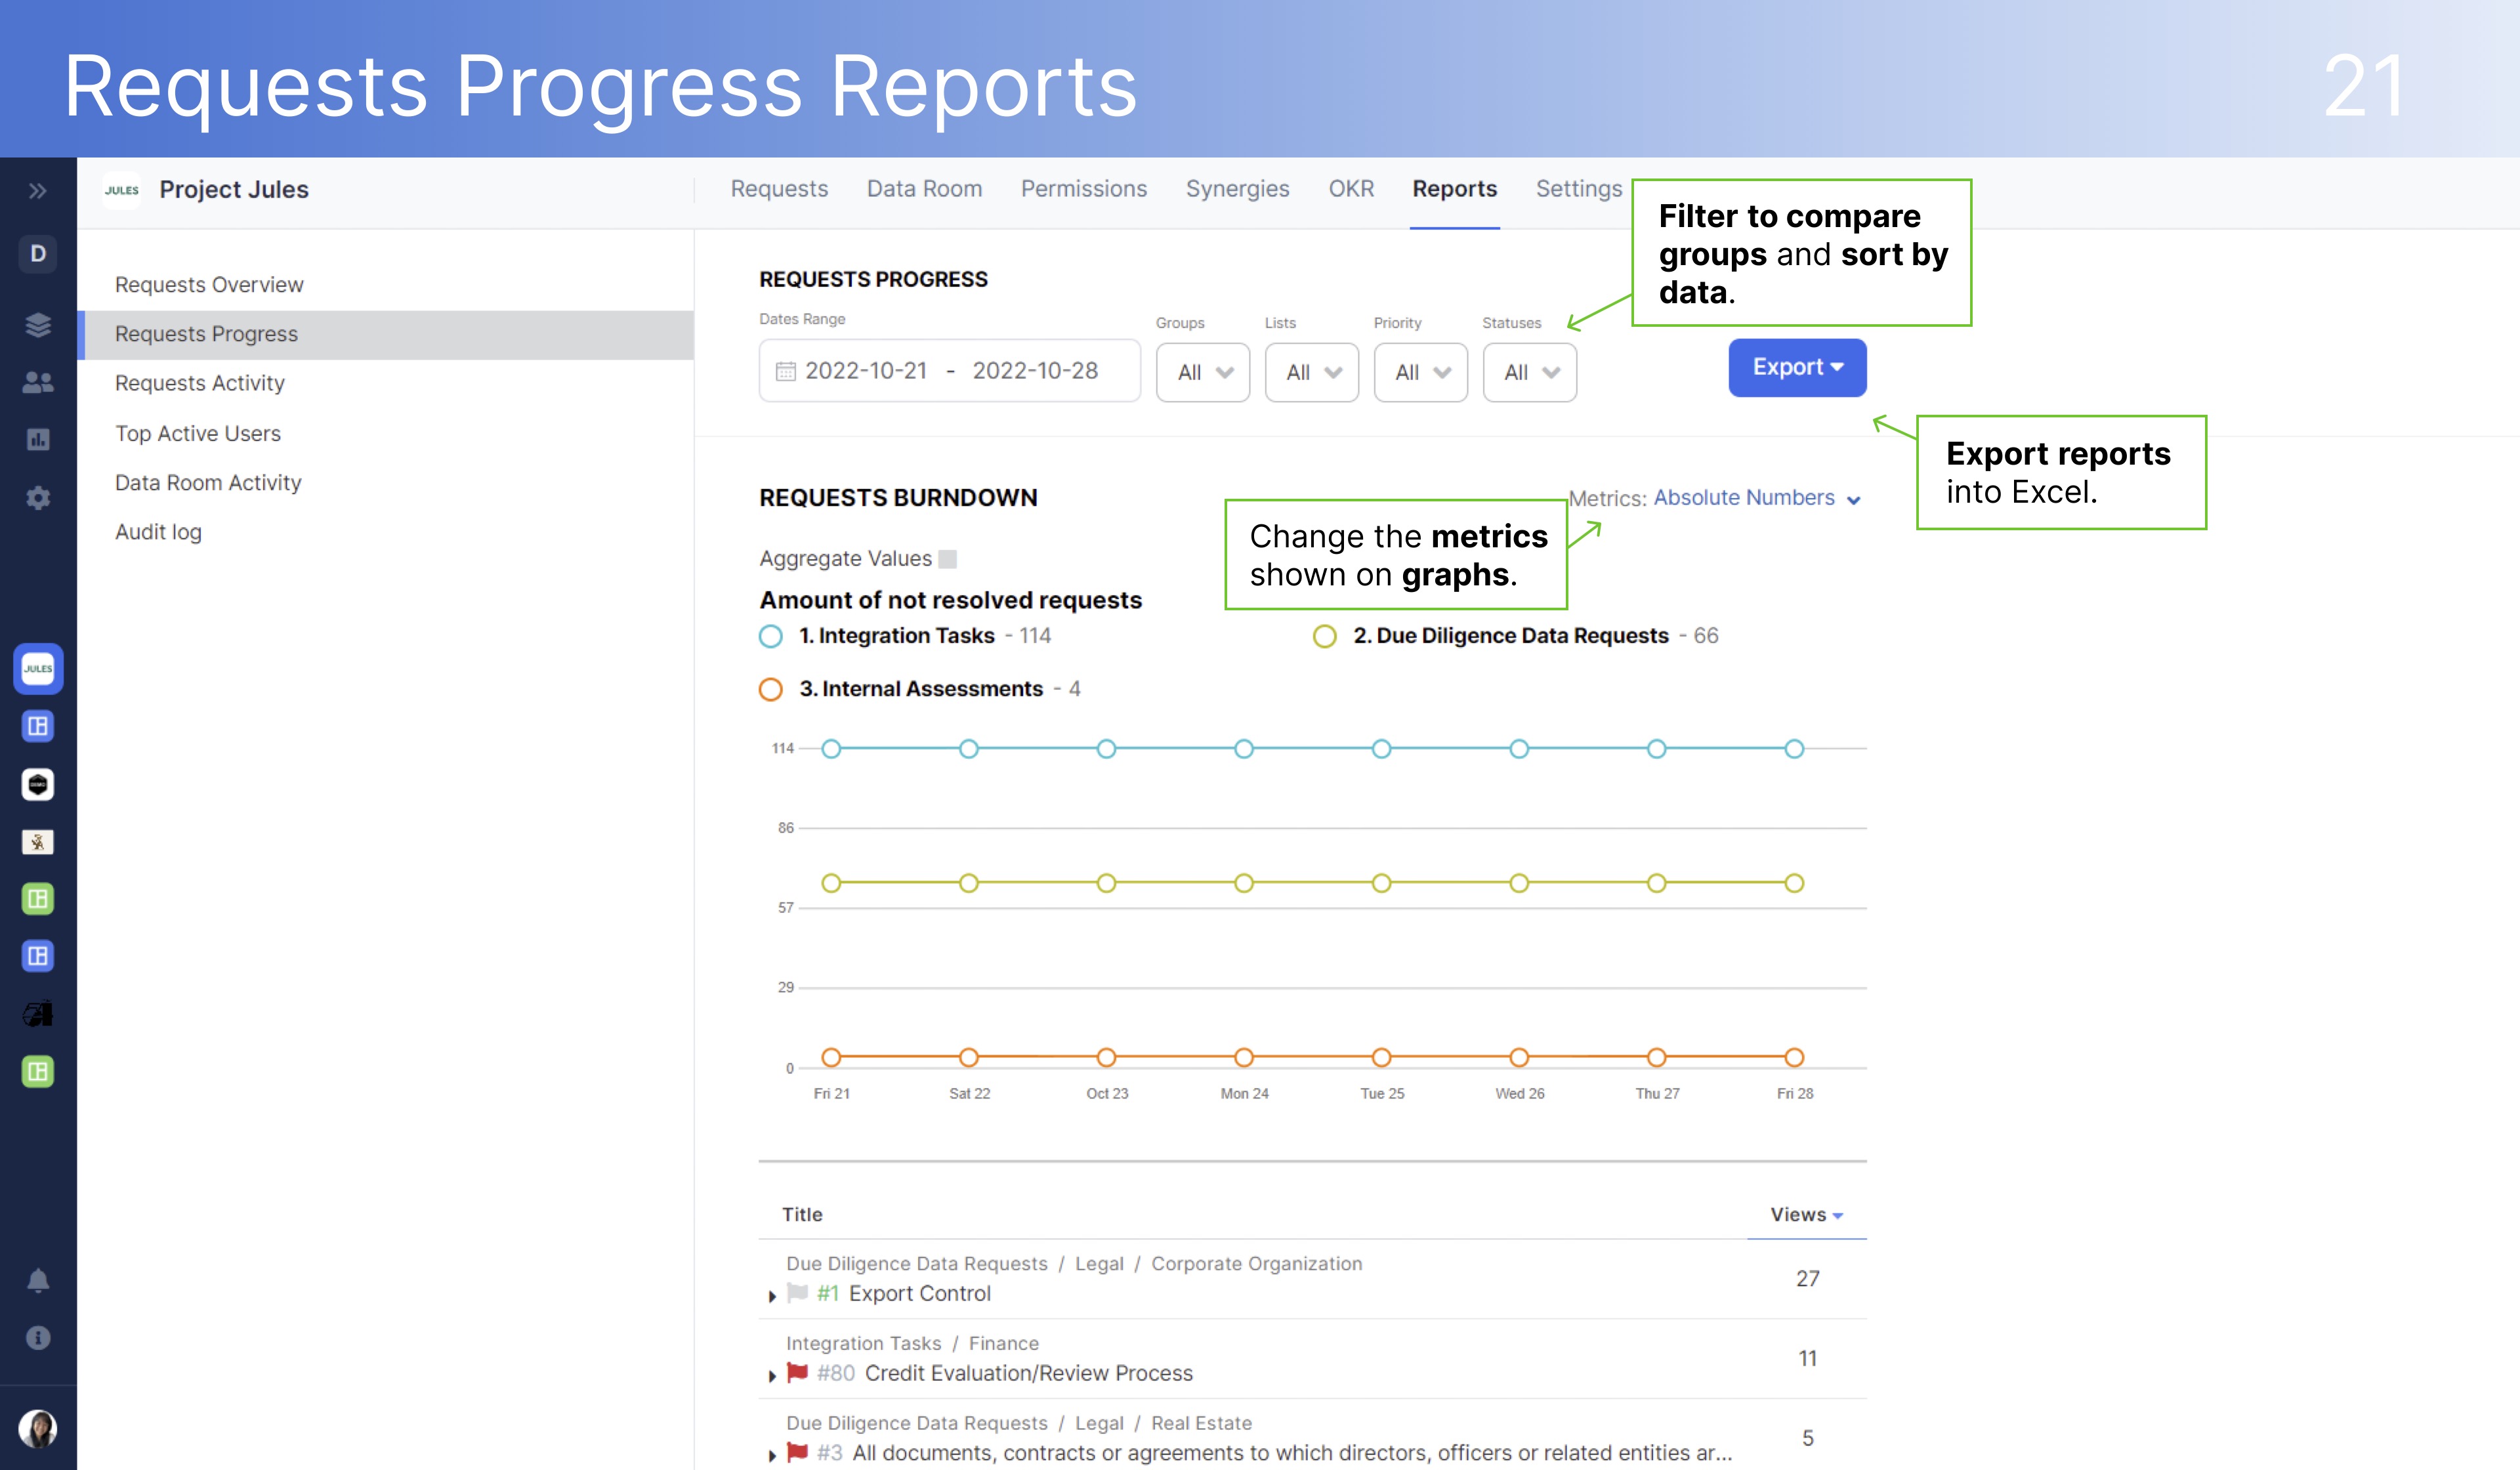Switch to the Data Room tab
Viewport: 2520px width, 1470px height.
point(924,189)
